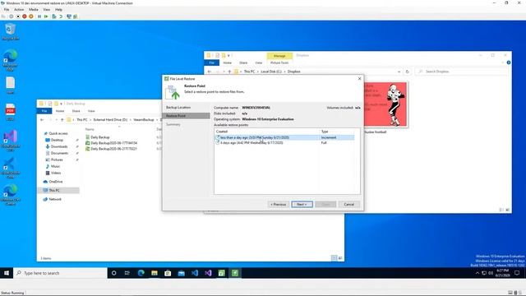This screenshot has width=526, height=296.
Task: Open Microsoft Store from taskbar
Action: point(168,273)
